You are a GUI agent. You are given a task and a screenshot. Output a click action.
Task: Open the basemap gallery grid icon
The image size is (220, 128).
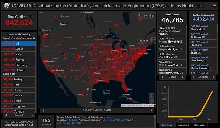pyautogui.click(x=151, y=15)
